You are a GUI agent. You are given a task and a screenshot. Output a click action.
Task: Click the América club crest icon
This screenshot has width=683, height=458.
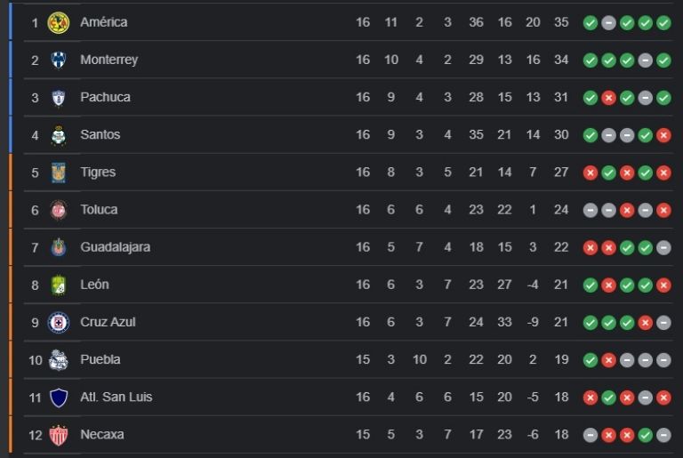59,22
